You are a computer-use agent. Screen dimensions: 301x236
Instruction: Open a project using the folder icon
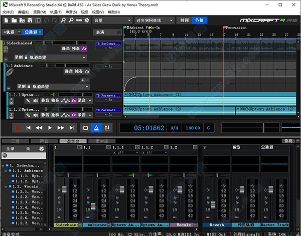(14, 20)
